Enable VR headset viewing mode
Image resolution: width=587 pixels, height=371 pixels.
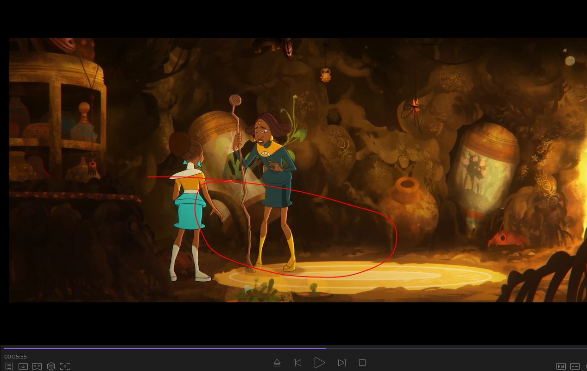click(37, 366)
